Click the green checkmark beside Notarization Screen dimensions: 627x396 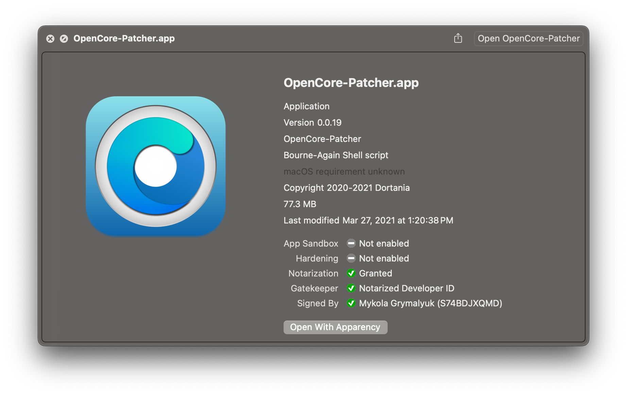tap(351, 273)
